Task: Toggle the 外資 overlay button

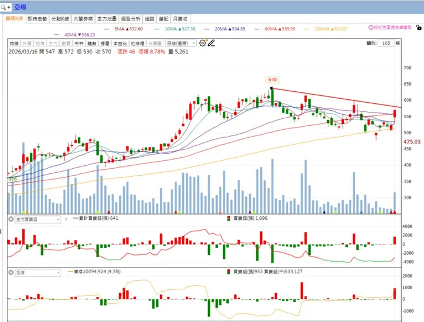Action: click(27, 43)
